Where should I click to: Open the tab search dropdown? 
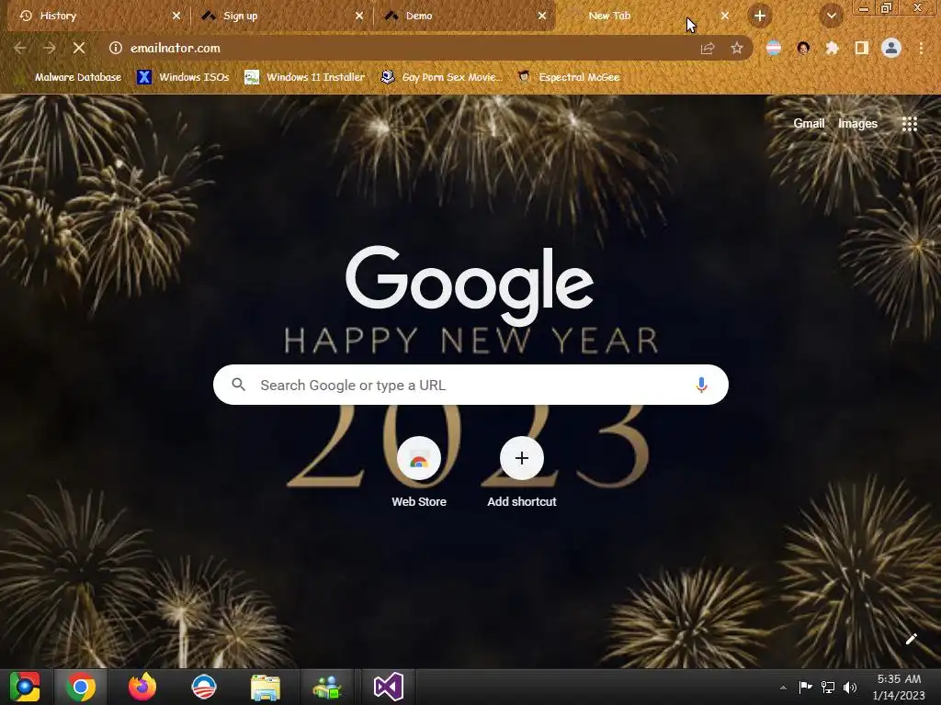point(831,16)
